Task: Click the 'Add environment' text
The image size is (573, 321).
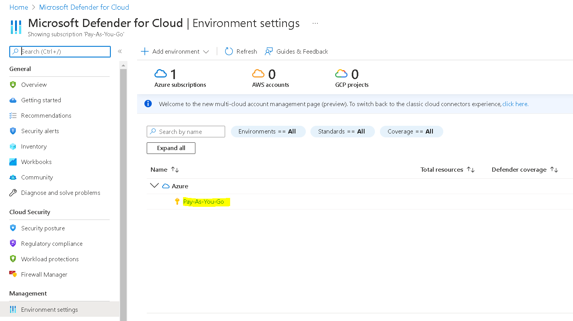Action: [x=176, y=51]
